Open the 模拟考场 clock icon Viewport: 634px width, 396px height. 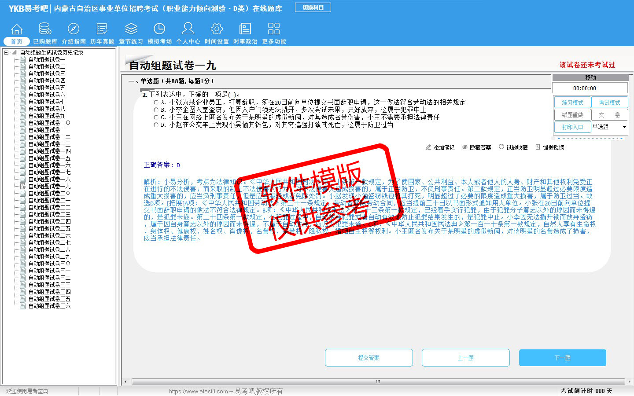[x=159, y=29]
